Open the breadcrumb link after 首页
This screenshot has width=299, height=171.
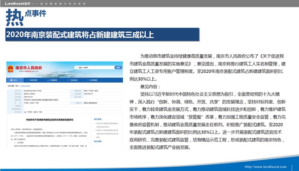[25, 86]
